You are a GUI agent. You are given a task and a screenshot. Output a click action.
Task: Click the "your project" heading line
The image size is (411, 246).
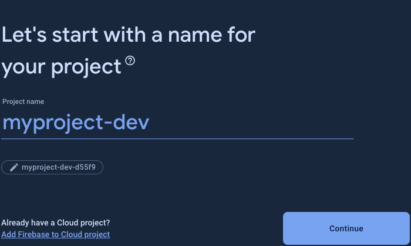point(61,67)
